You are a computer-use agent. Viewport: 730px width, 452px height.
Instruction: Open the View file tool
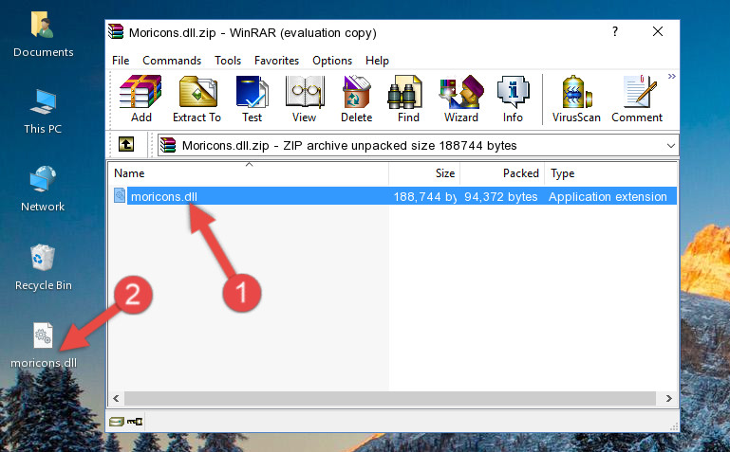pyautogui.click(x=304, y=99)
